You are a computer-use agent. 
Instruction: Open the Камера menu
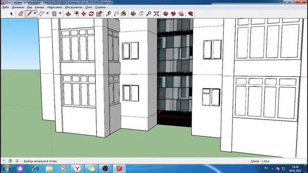tap(39, 7)
